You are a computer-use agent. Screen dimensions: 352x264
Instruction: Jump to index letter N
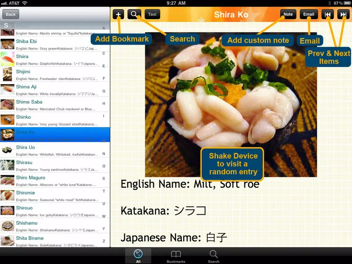[104, 154]
